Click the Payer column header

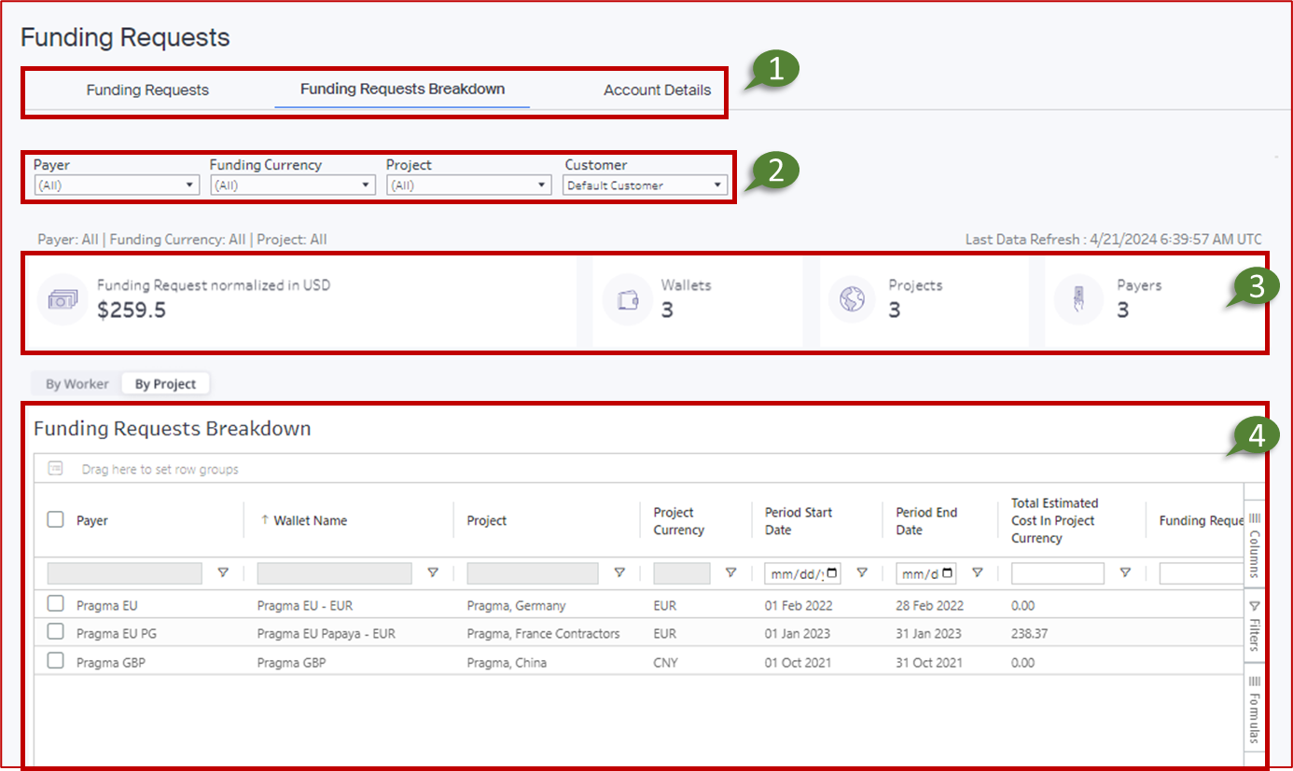point(93,520)
